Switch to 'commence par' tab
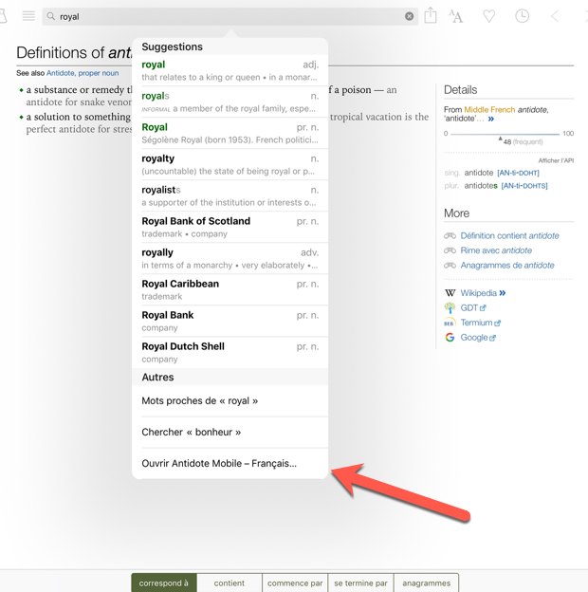This screenshot has width=588, height=592. pyautogui.click(x=295, y=583)
